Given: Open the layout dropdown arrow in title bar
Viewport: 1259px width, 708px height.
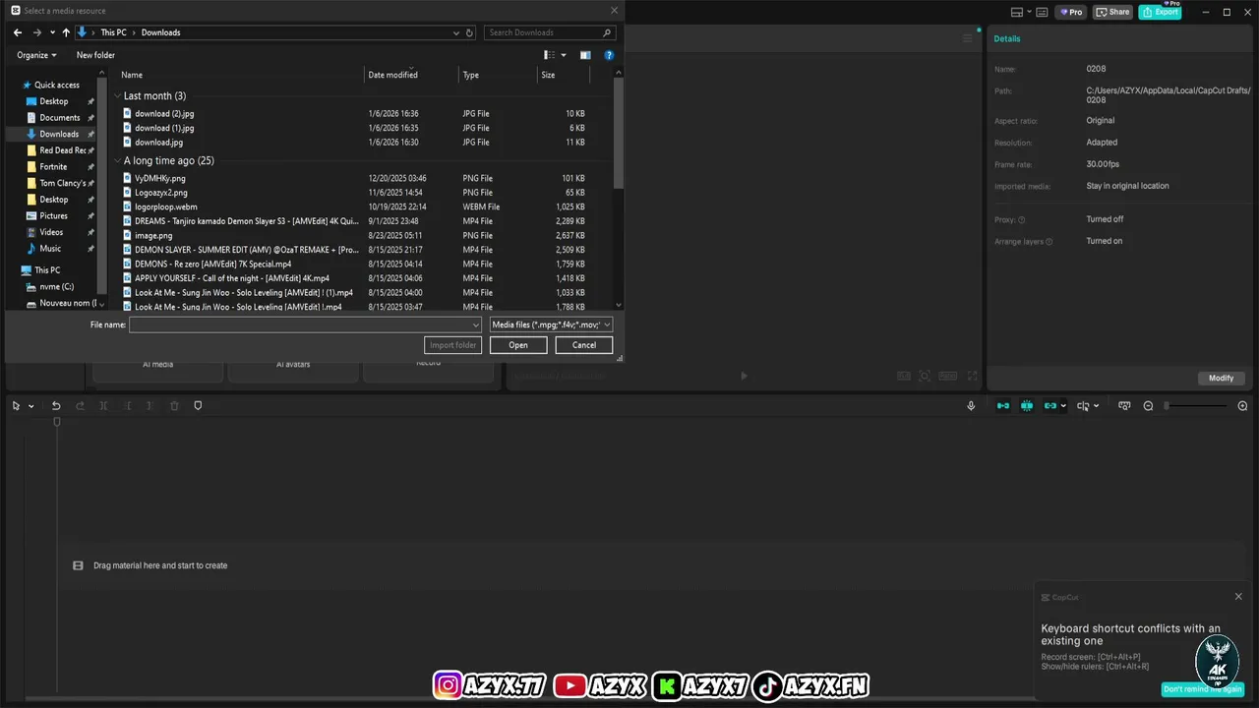Looking at the screenshot, I should [1029, 12].
